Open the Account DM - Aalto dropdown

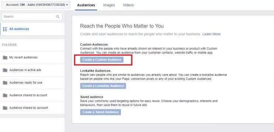pos(36,5)
